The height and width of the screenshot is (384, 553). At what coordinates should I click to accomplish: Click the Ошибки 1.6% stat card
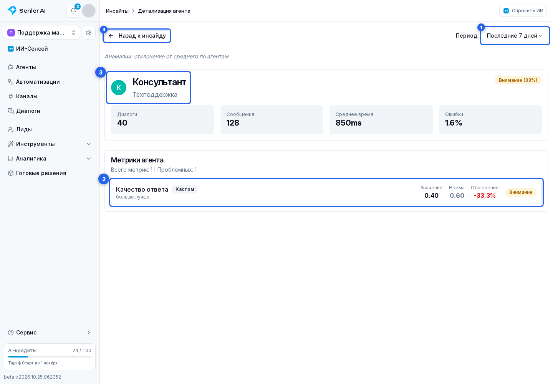490,120
